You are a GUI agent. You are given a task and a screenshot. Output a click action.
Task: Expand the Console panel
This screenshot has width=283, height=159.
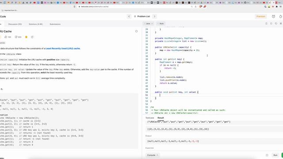point(153,155)
